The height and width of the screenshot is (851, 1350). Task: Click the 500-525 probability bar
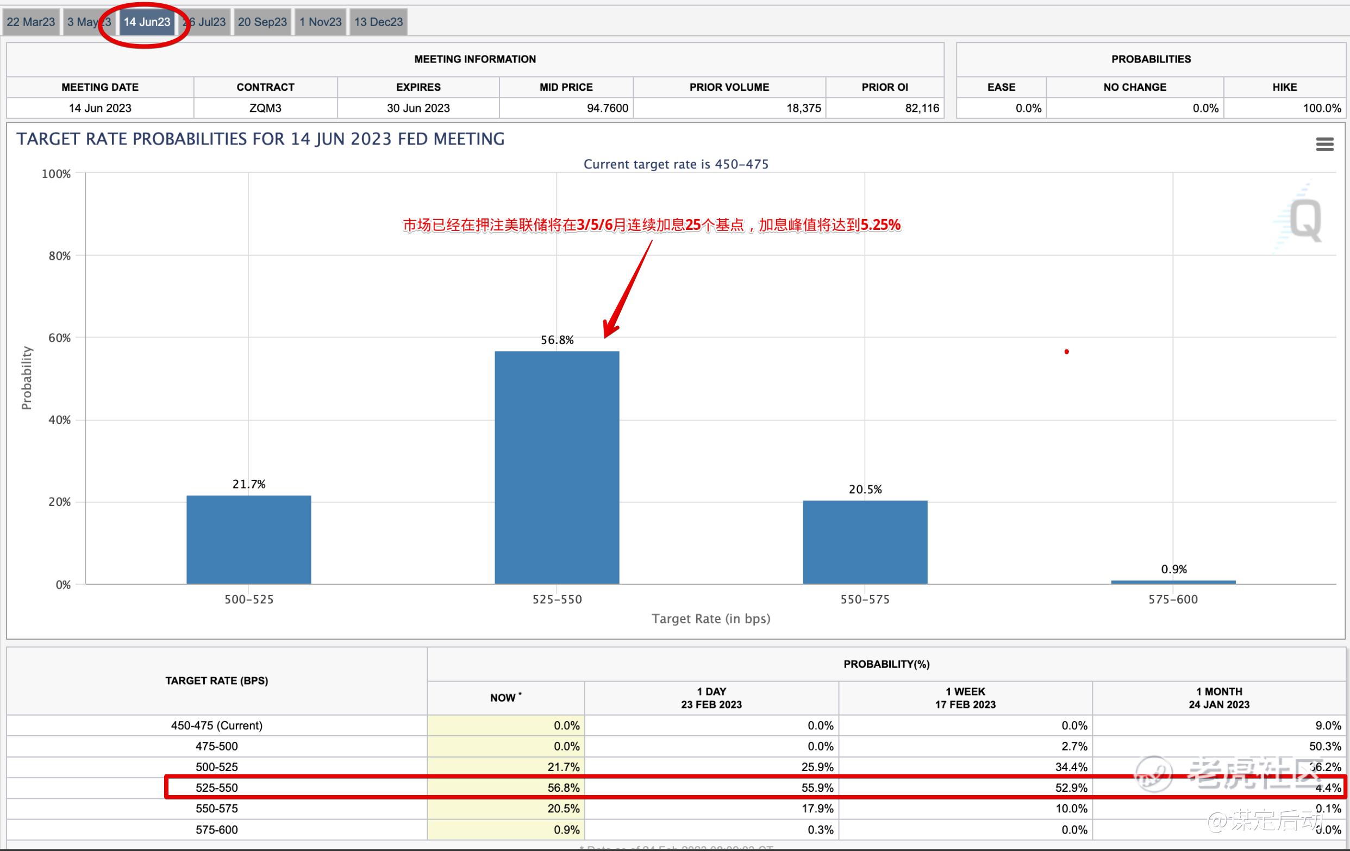tap(248, 539)
